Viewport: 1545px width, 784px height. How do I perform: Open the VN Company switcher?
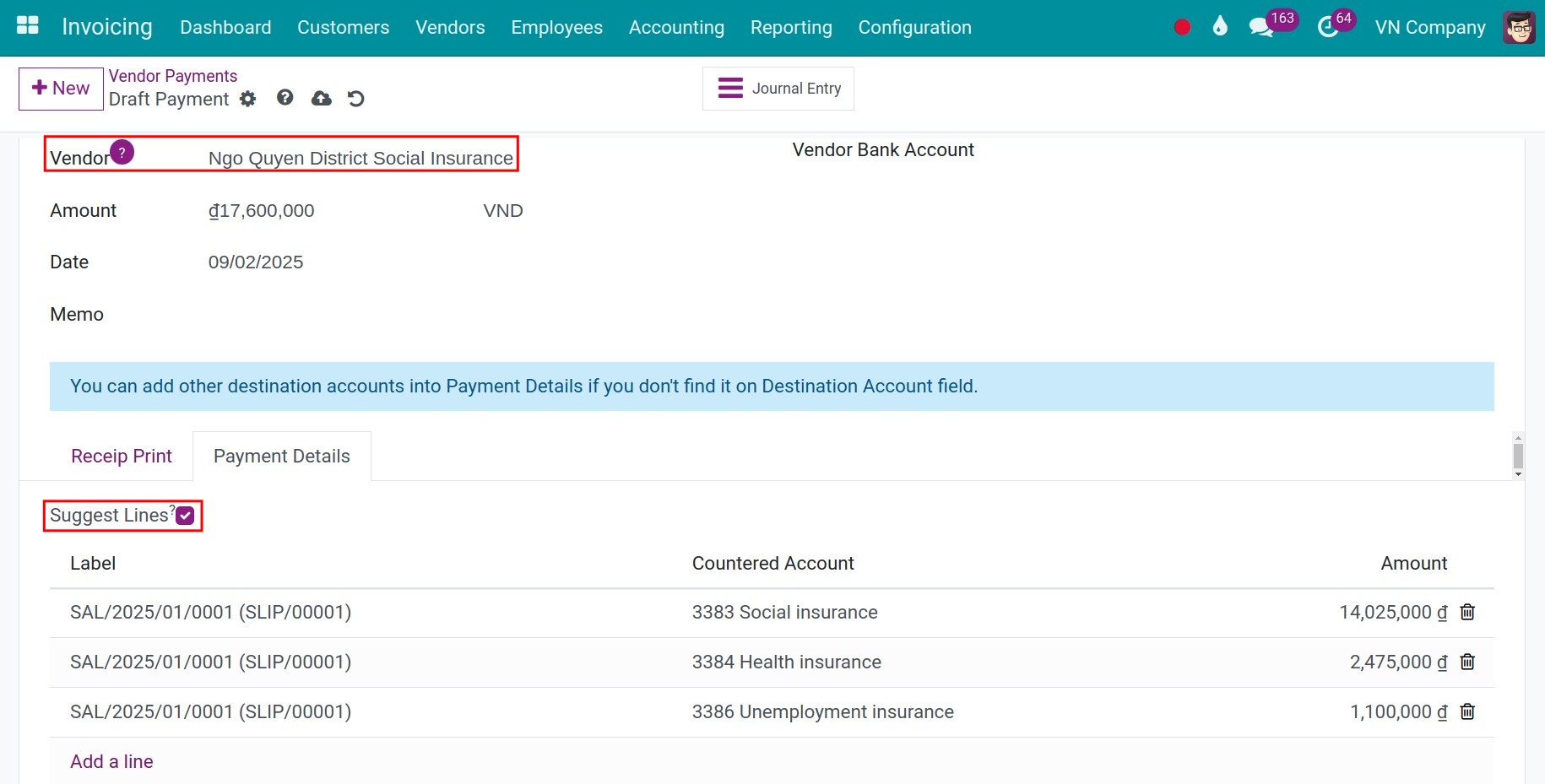pos(1430,28)
